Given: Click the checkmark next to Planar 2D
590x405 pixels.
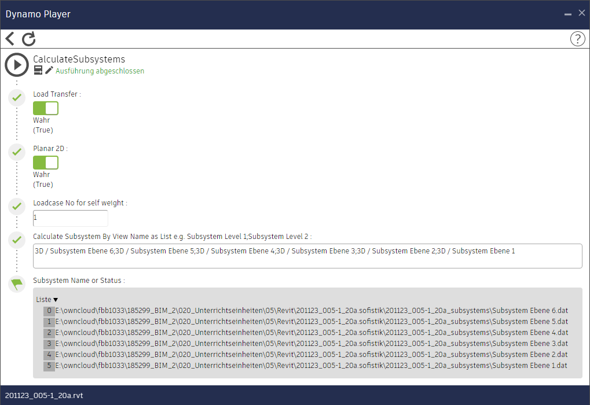Looking at the screenshot, I should coord(17,152).
